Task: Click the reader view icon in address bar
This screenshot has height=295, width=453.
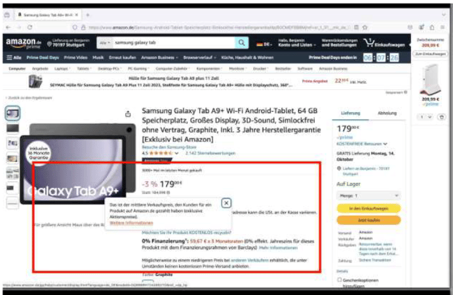Action: point(356,28)
